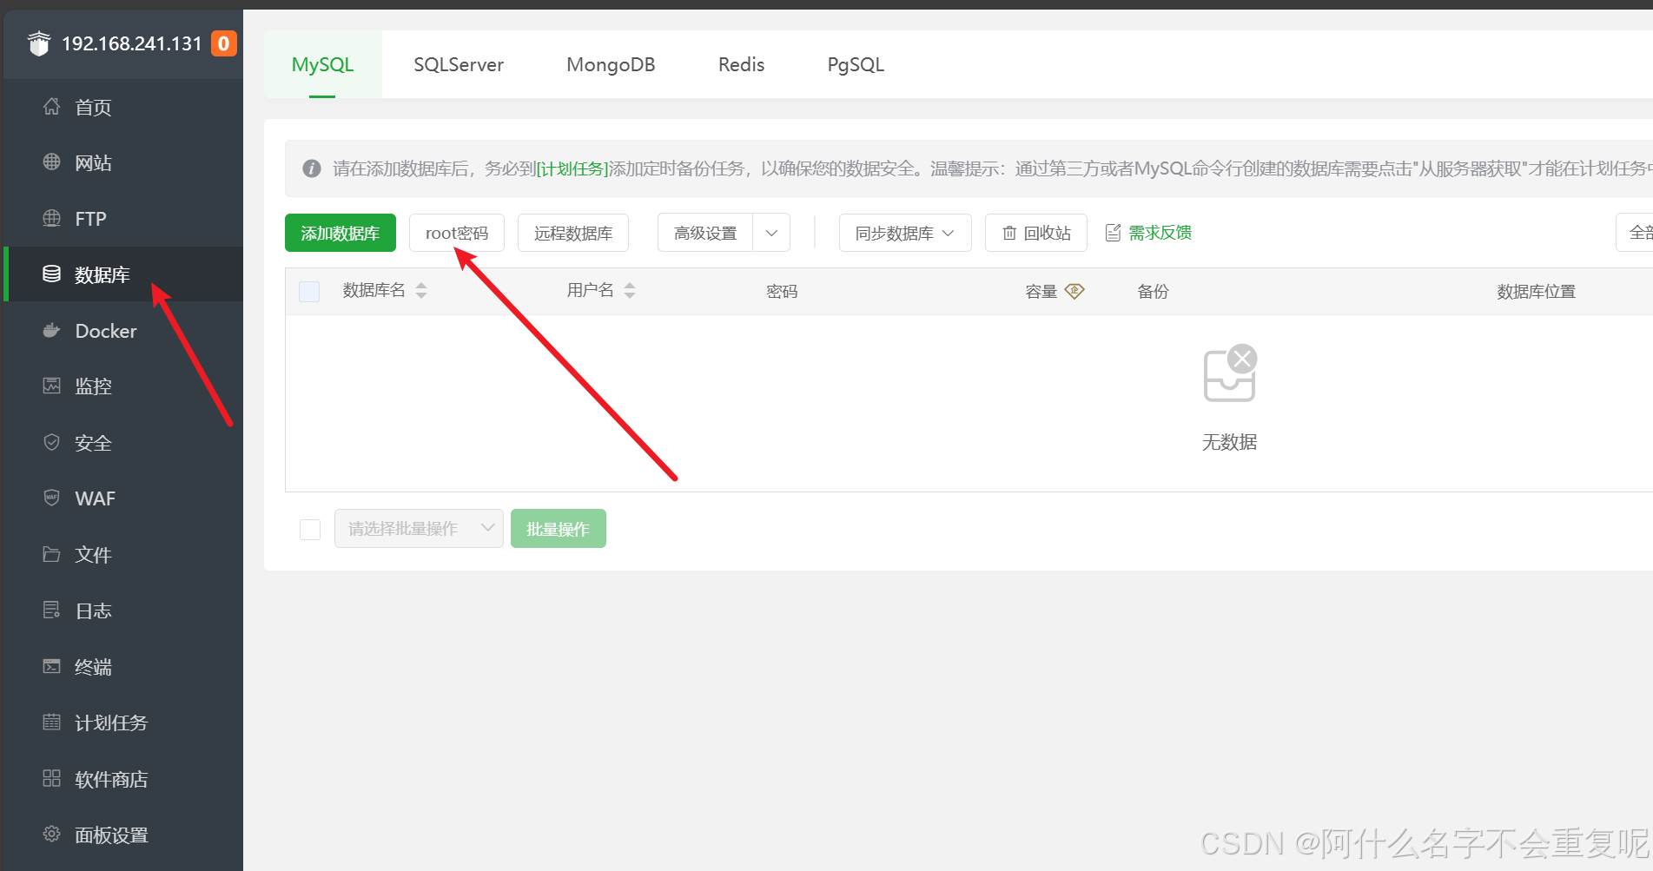The image size is (1653, 871).
Task: Click the trash icon in the 回收站 button
Action: [x=1009, y=233]
